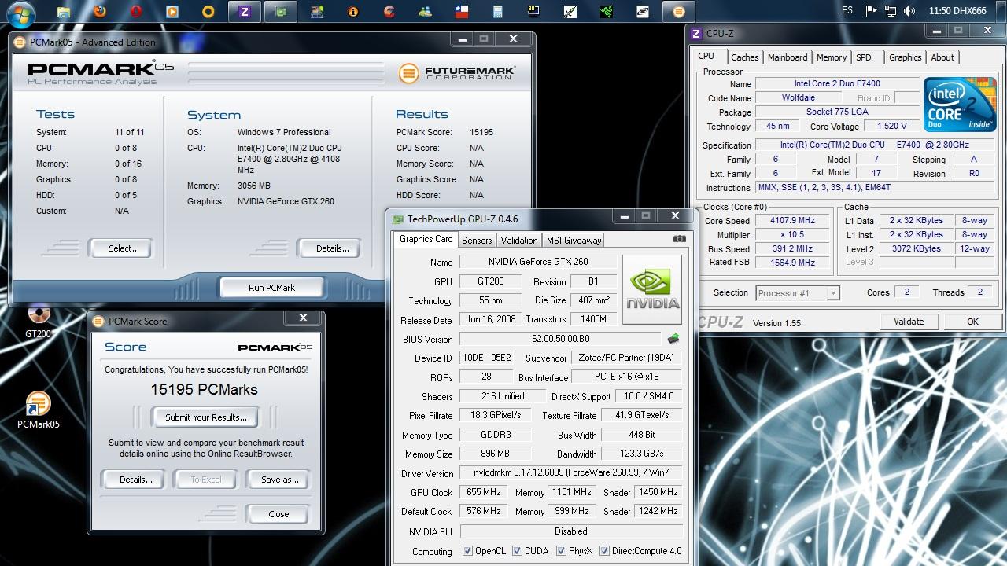Click the red Opera icon in taskbar
1007x566 pixels.
(136, 12)
